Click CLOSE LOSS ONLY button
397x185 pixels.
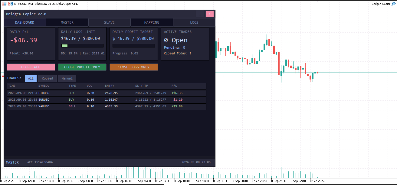[x=134, y=67]
